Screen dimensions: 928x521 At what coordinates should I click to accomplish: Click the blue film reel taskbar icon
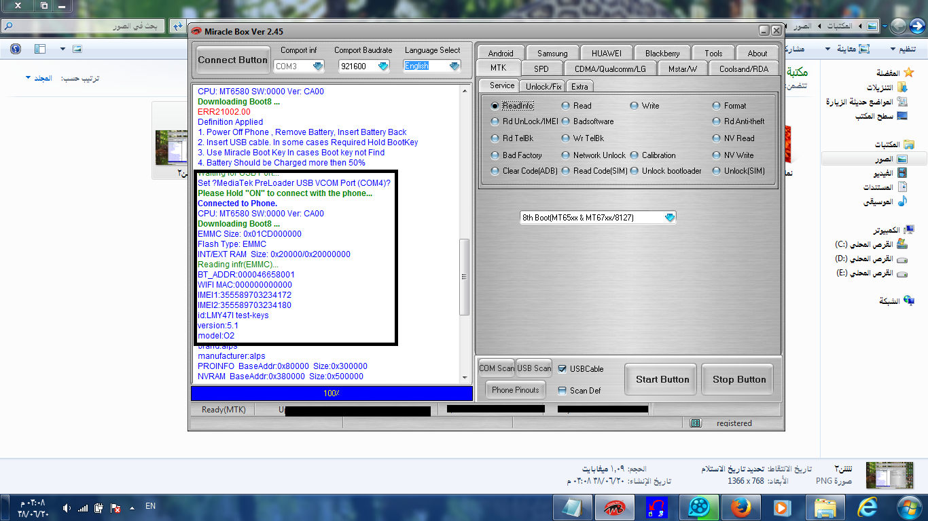pos(698,507)
